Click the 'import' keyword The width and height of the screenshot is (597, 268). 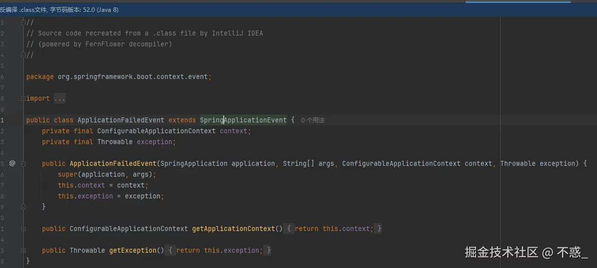pos(38,98)
